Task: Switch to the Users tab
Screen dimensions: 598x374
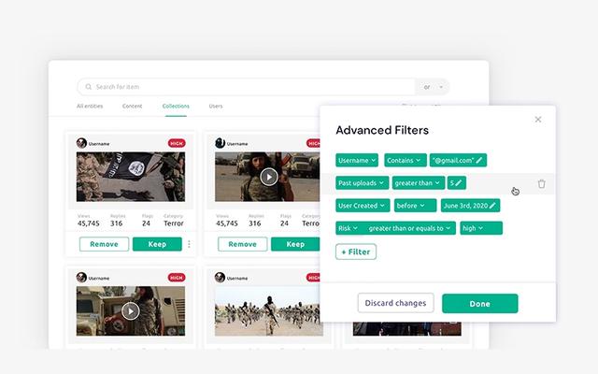Action: pos(216,106)
